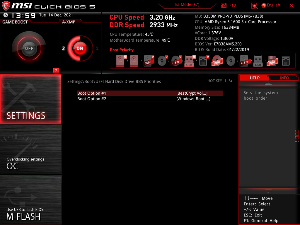Select the legacy hard disk boot icon without U badge
This screenshot has height=225, width=300.
(134, 61)
